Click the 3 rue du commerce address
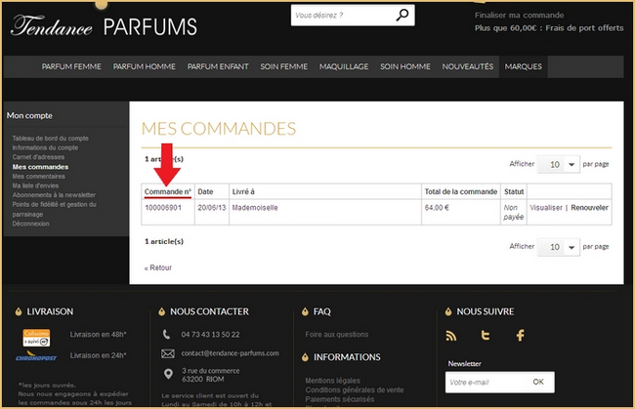Image resolution: width=635 pixels, height=409 pixels. [x=211, y=375]
